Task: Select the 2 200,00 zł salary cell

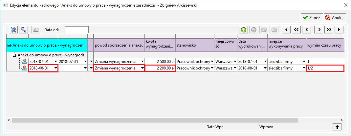Action: point(160,68)
